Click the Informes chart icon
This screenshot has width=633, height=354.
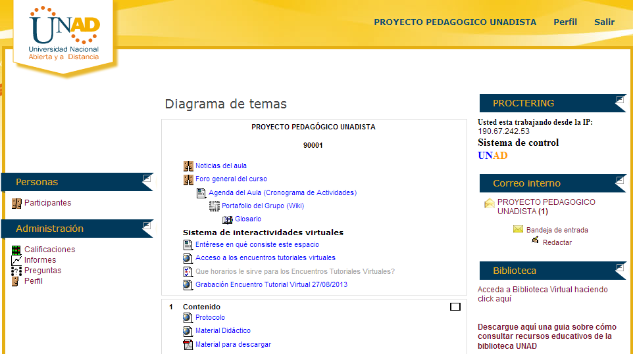click(x=16, y=260)
